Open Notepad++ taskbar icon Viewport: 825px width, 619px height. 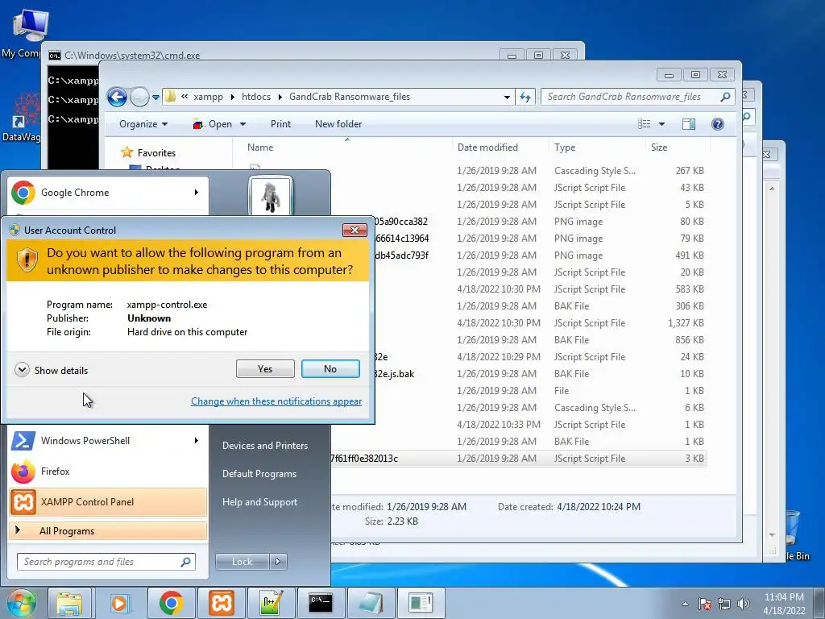271,603
